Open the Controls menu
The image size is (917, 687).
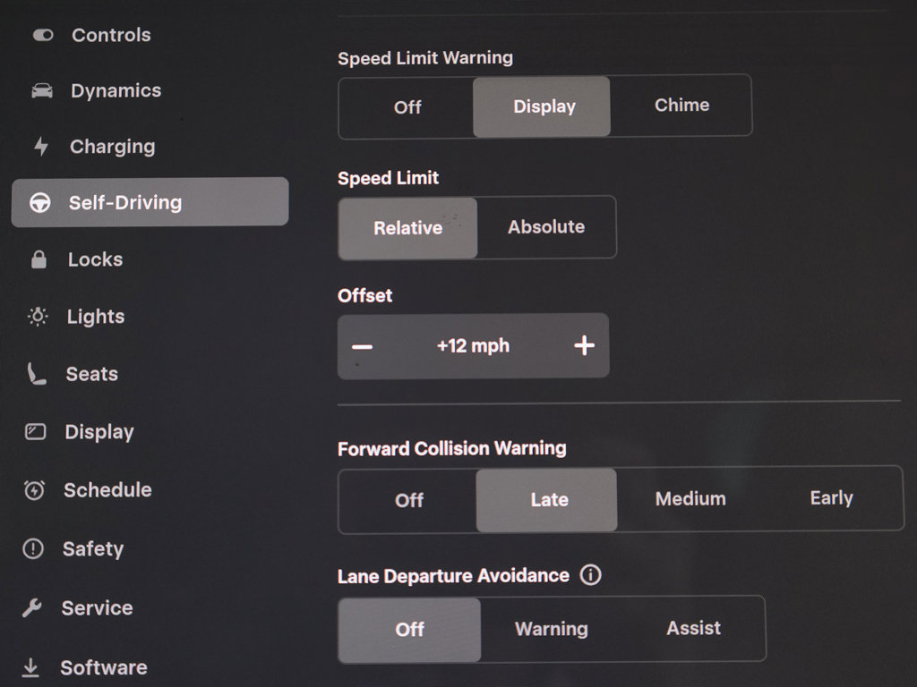click(111, 35)
